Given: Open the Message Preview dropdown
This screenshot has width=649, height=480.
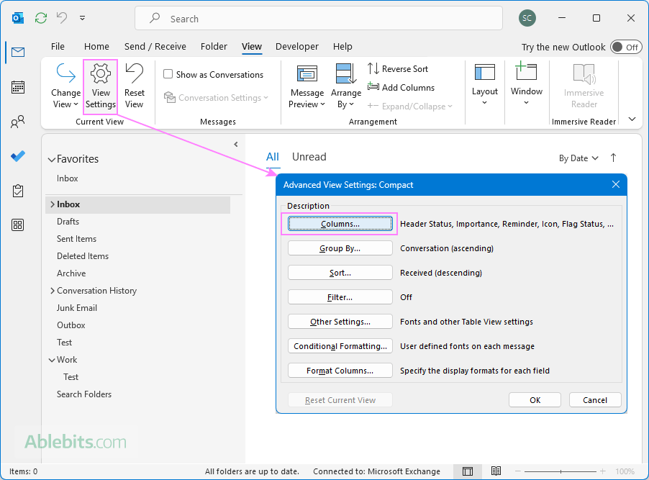Looking at the screenshot, I should pyautogui.click(x=307, y=86).
